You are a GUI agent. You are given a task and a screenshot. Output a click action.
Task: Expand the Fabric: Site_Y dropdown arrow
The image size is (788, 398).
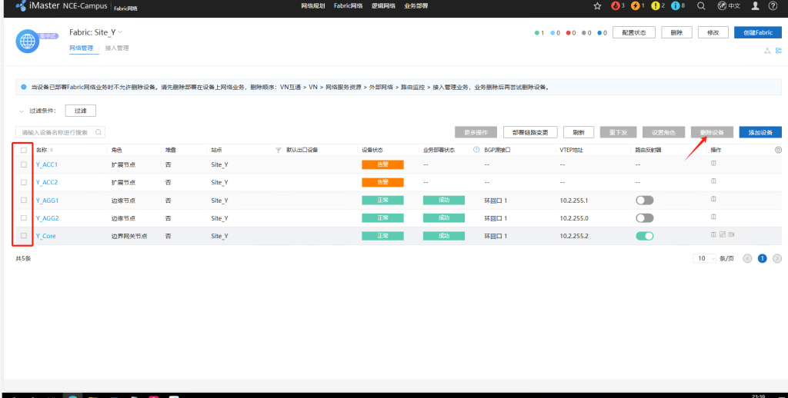120,32
